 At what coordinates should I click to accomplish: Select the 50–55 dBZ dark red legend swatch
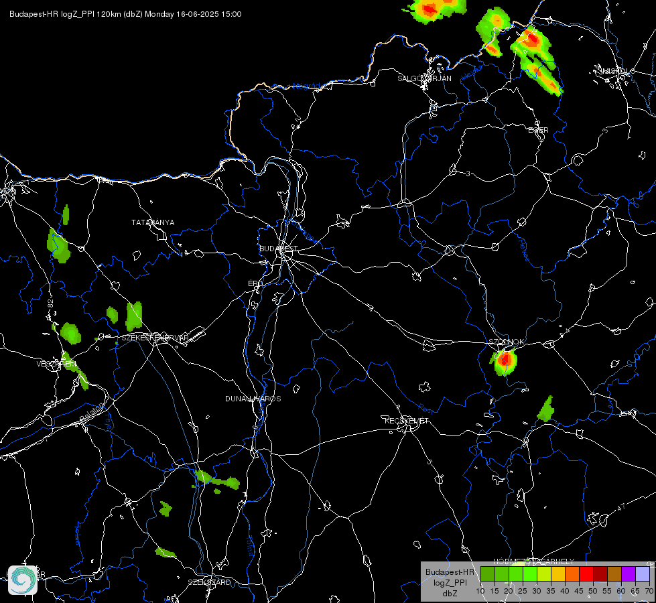(600, 574)
